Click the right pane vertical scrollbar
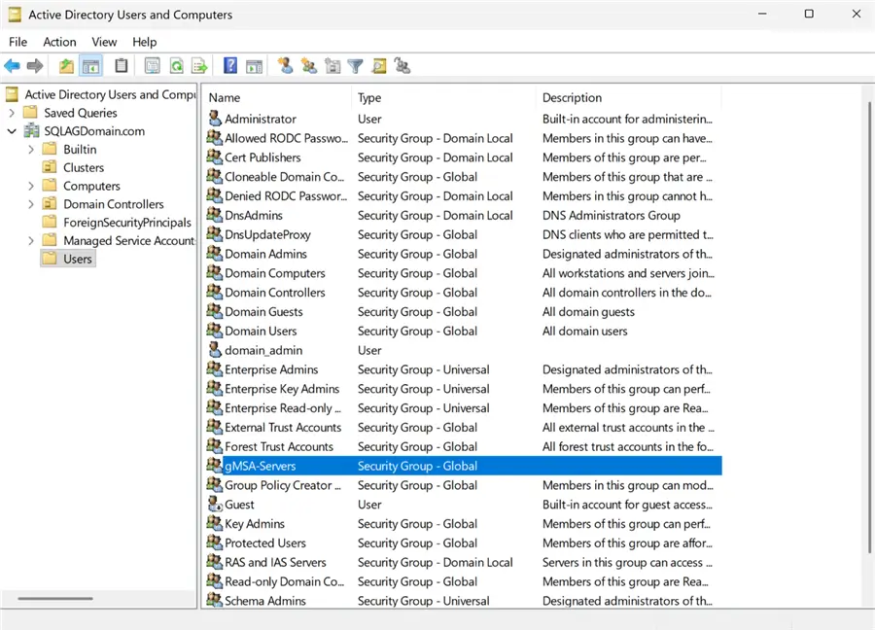Image resolution: width=875 pixels, height=630 pixels. point(869,326)
